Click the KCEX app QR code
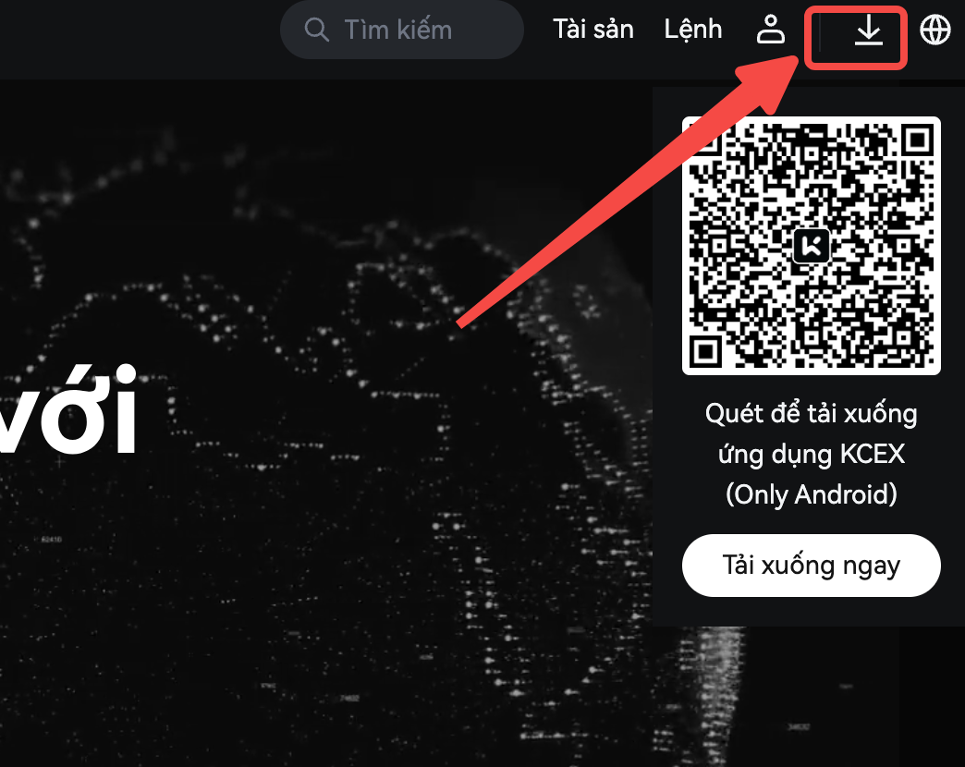The height and width of the screenshot is (767, 965). coord(812,246)
